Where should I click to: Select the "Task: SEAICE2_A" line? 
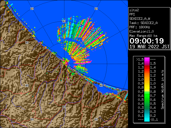pos(143,23)
